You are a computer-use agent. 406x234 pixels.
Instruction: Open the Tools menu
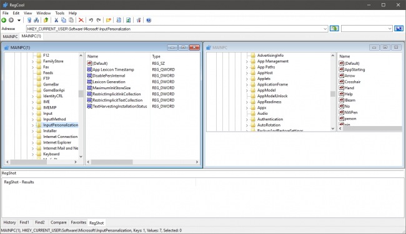[59, 13]
